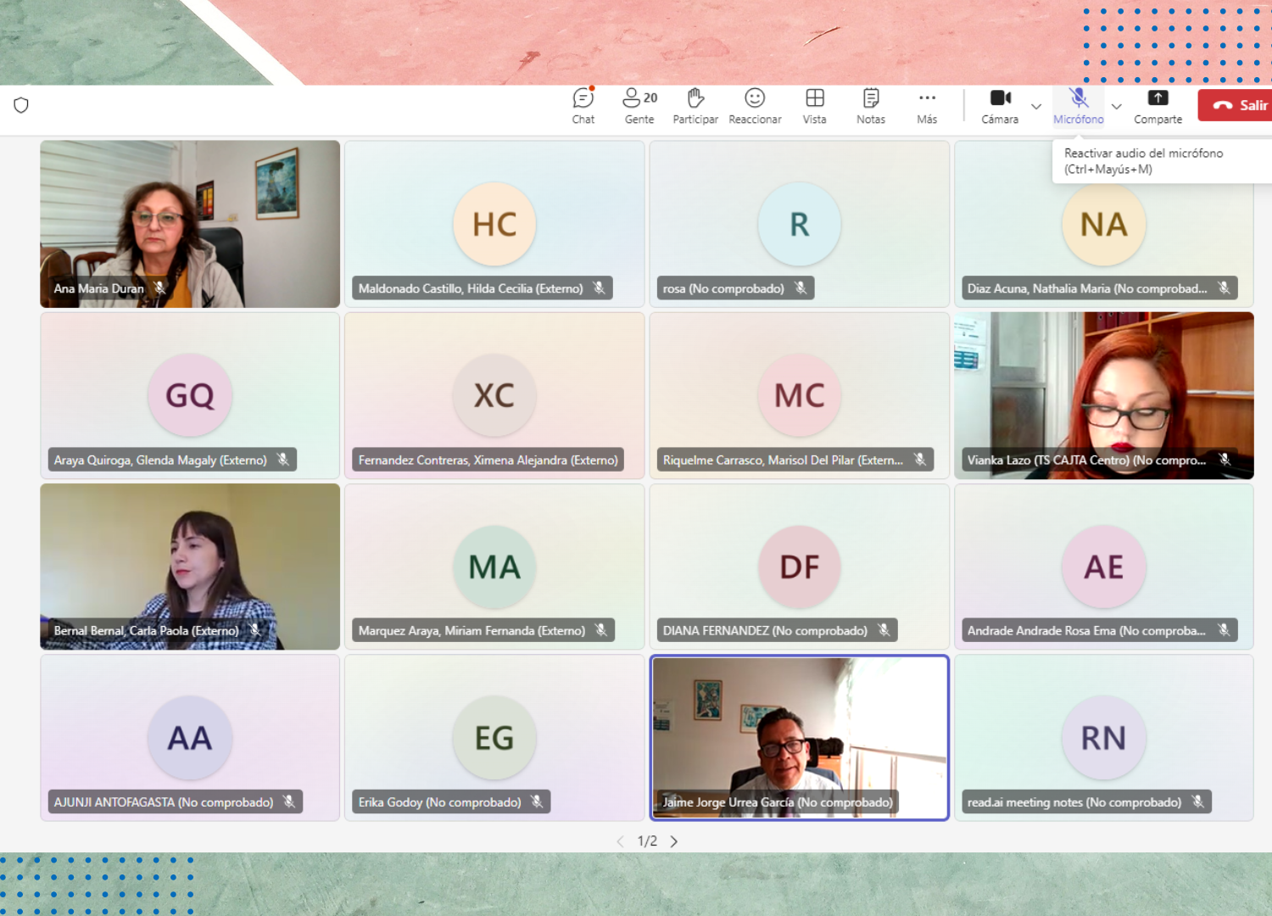Open the Chat panel
The width and height of the screenshot is (1272, 916).
583,106
